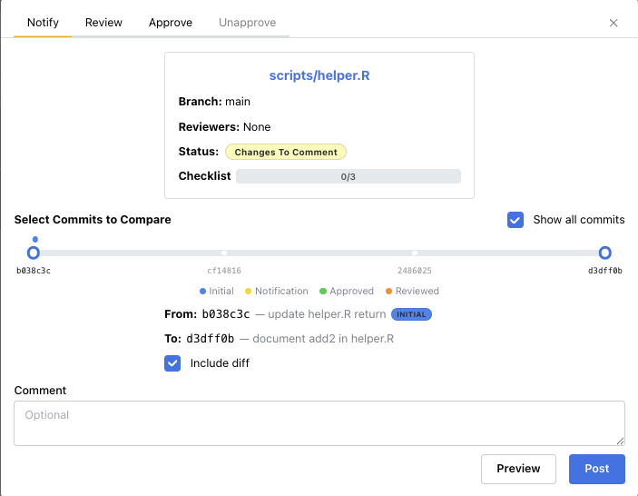
Task: Pick the 2486025 commit point on timeline
Action: [x=415, y=253]
